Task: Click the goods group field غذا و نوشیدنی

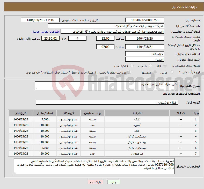Action: 107,102
